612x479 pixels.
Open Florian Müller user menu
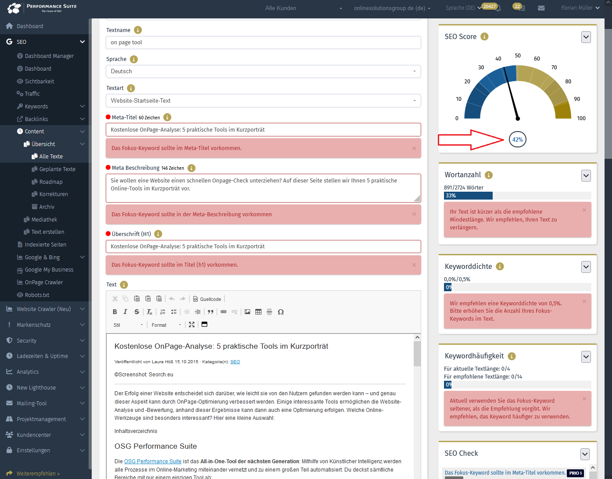(x=580, y=8)
